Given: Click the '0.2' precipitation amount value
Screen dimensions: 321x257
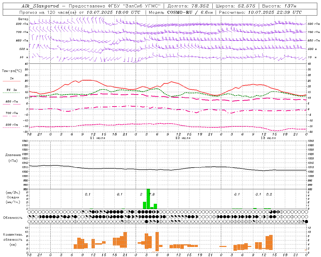Looking at the screenshot, I should [269, 194].
